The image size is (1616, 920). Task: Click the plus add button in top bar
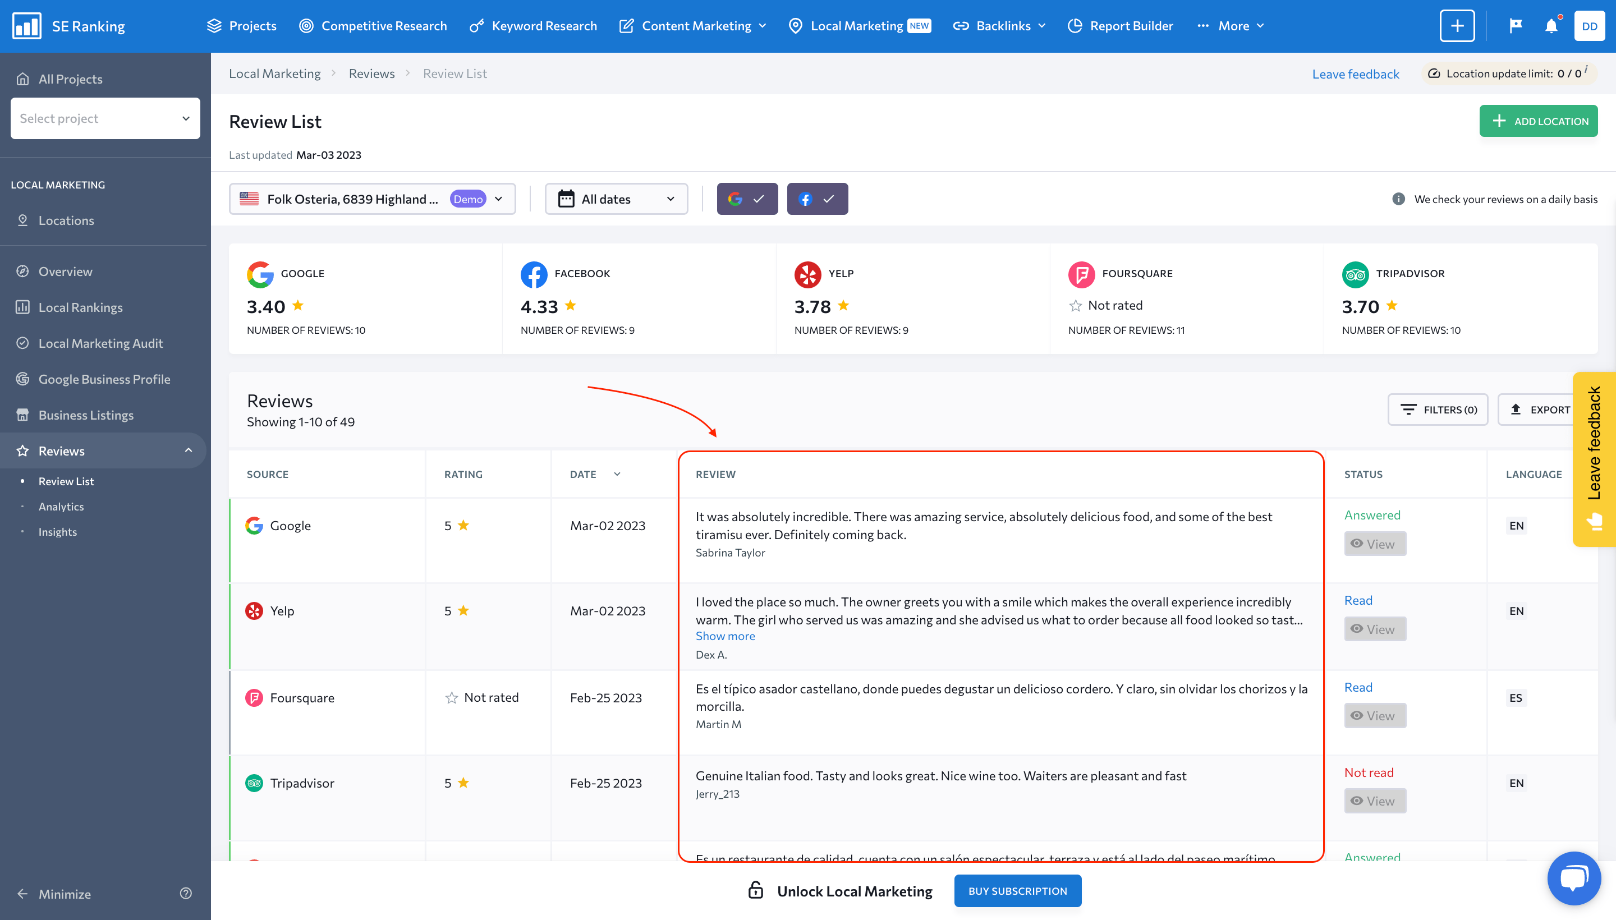(x=1457, y=26)
